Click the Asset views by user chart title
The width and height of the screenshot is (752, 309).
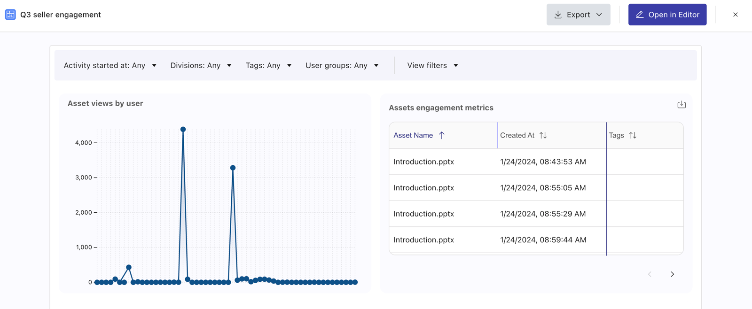tap(105, 103)
